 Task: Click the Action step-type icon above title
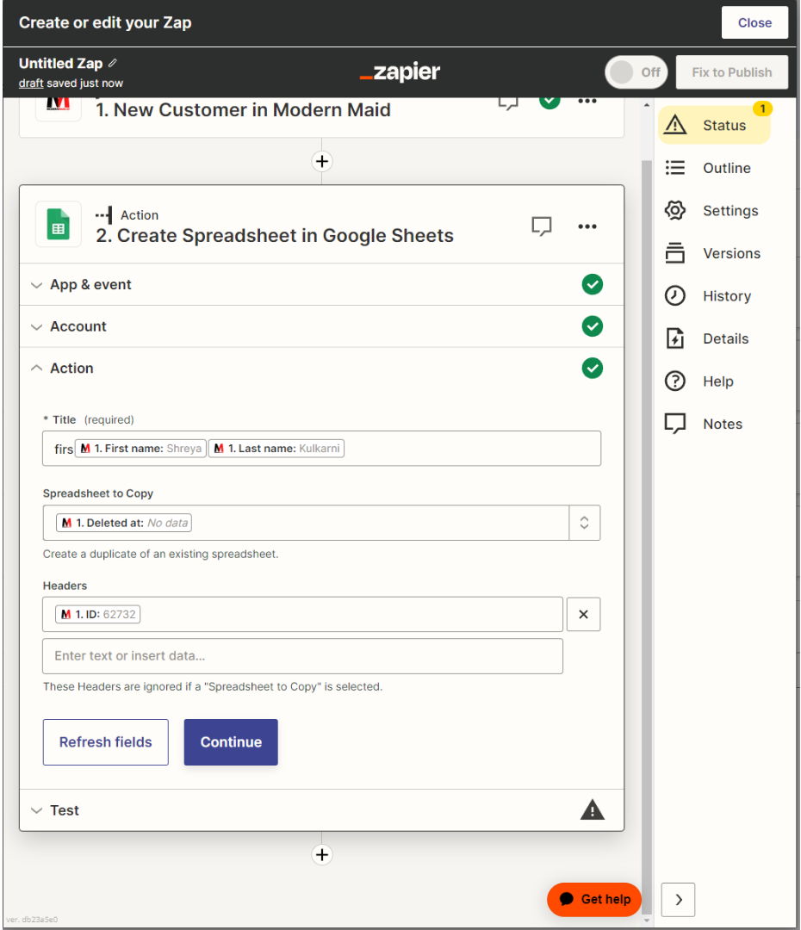(104, 215)
